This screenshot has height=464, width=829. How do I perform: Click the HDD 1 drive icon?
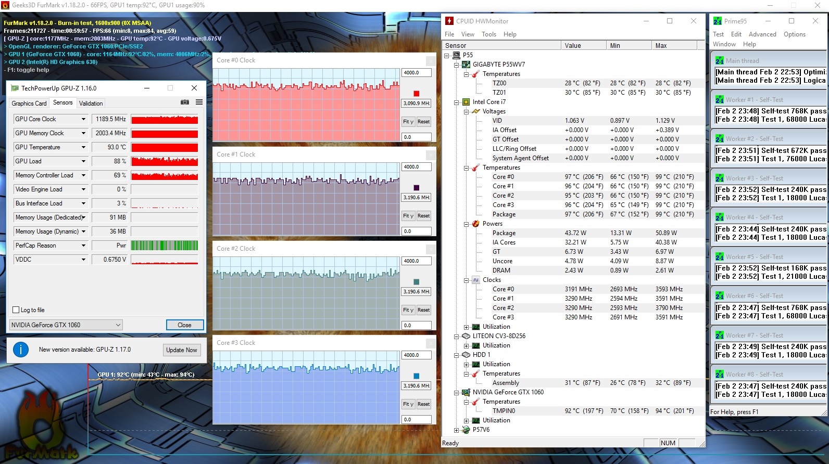click(466, 355)
